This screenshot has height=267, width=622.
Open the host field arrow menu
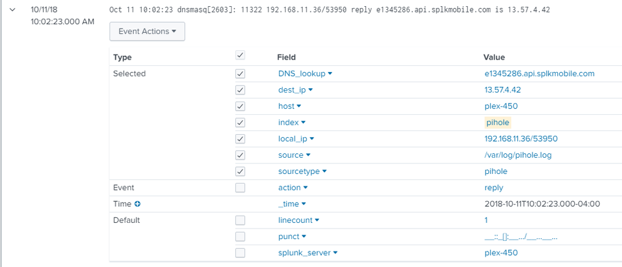pos(299,106)
